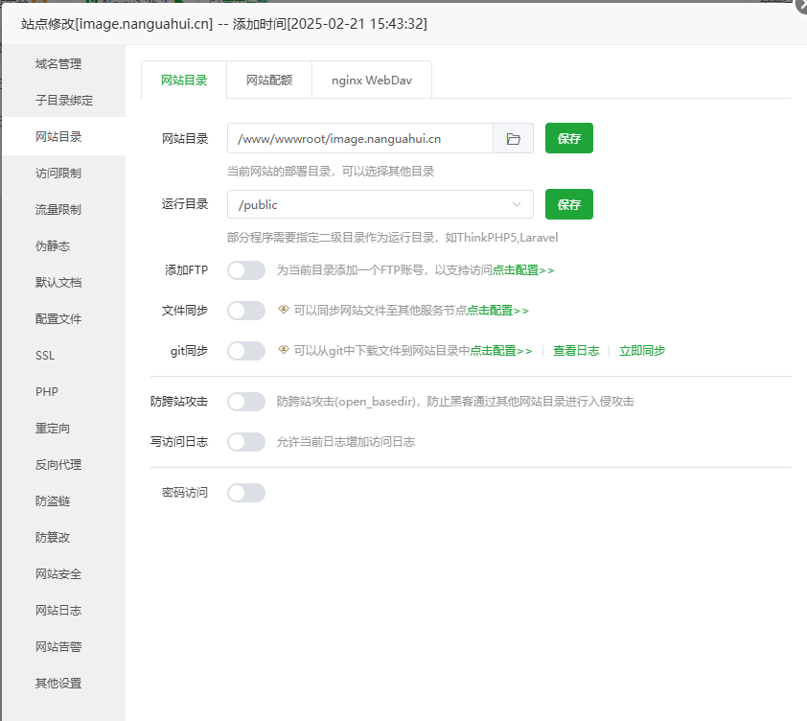This screenshot has width=807, height=721.
Task: Click 查看日志 link for git sync
Action: pos(576,351)
